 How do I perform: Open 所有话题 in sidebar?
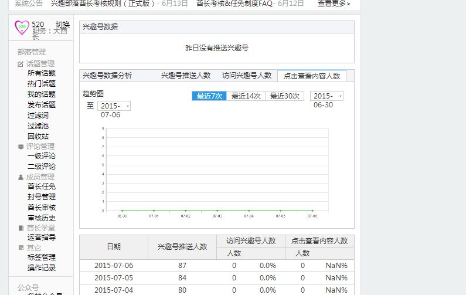point(42,73)
